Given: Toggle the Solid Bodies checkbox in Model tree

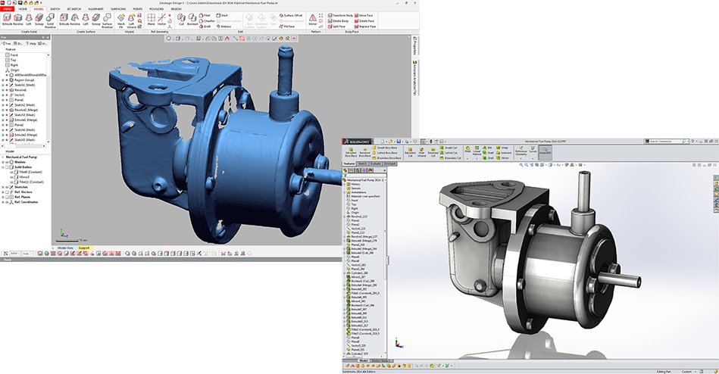Looking at the screenshot, I should [x=8, y=168].
